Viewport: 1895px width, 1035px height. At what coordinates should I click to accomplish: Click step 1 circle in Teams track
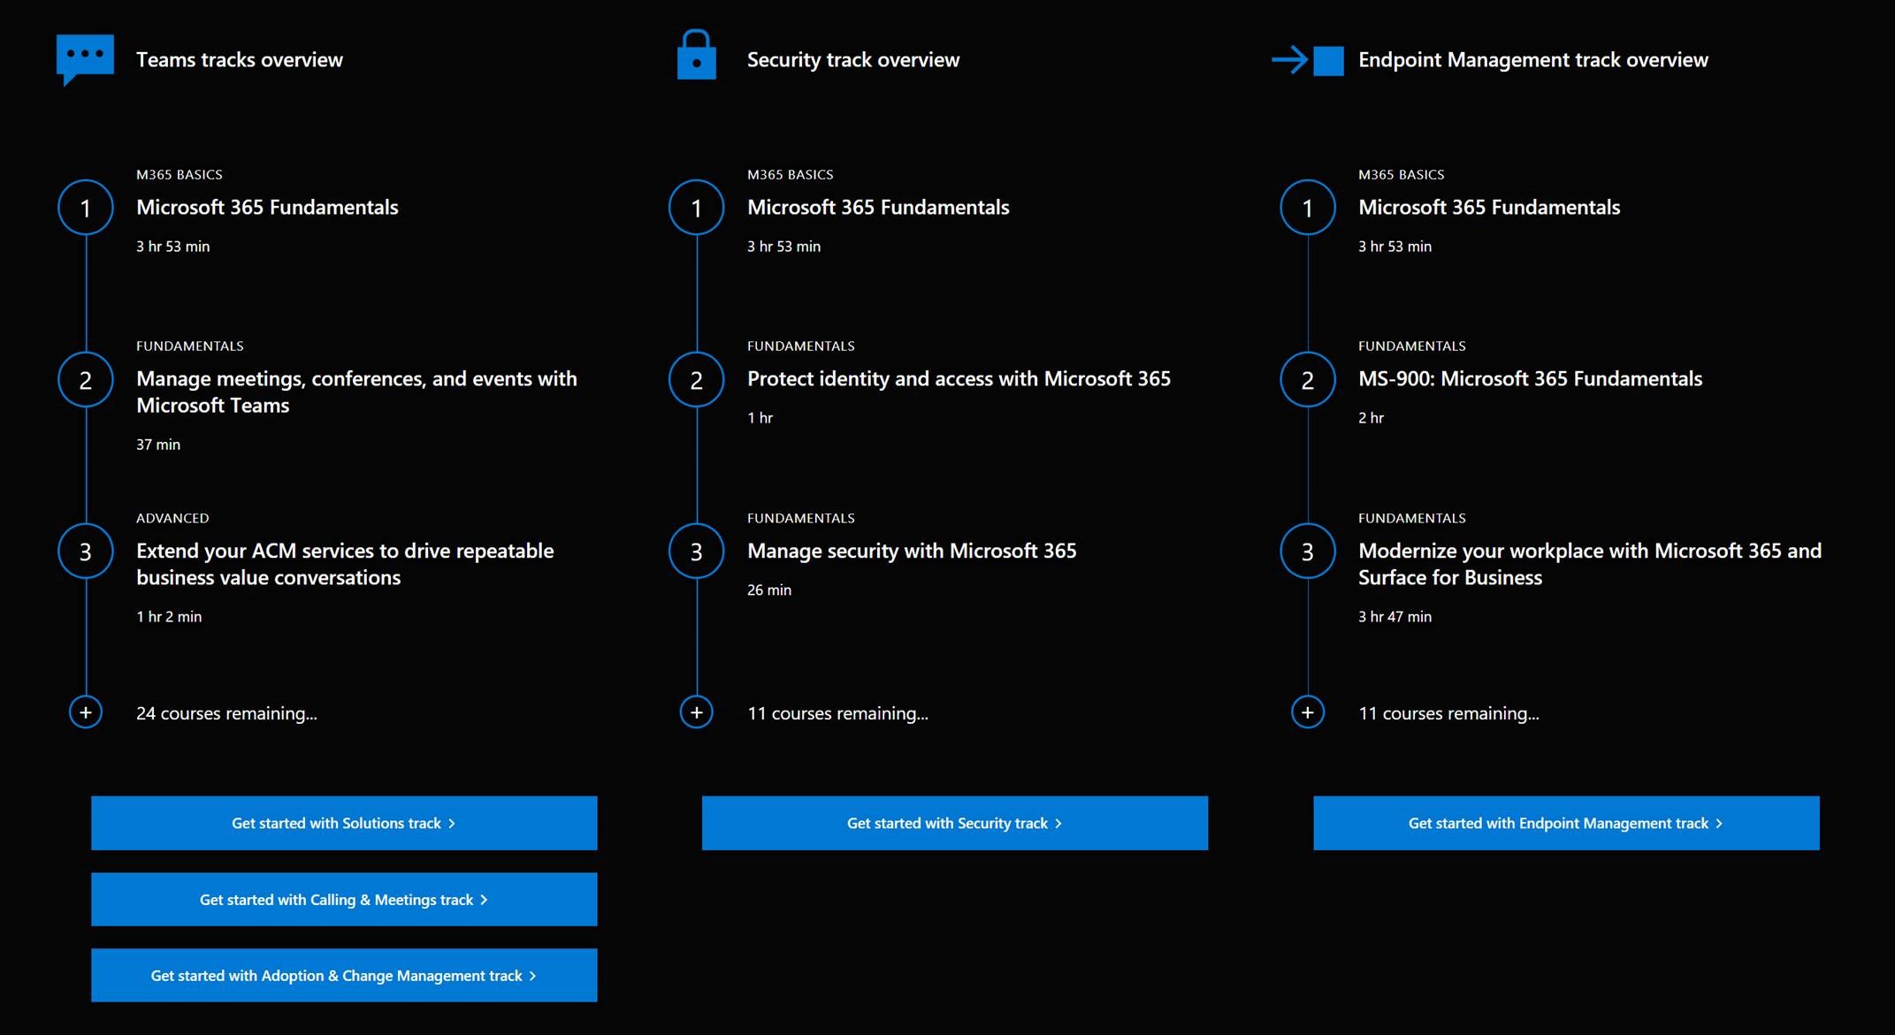86,208
